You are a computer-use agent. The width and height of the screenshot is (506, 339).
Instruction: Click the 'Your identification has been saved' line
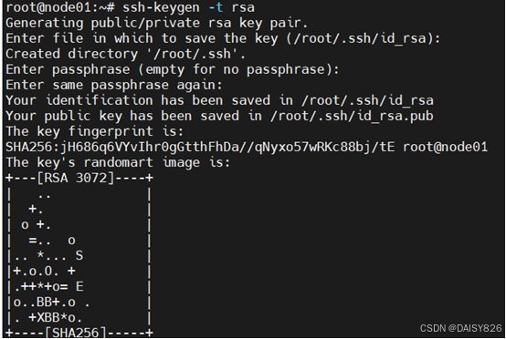tap(219, 100)
